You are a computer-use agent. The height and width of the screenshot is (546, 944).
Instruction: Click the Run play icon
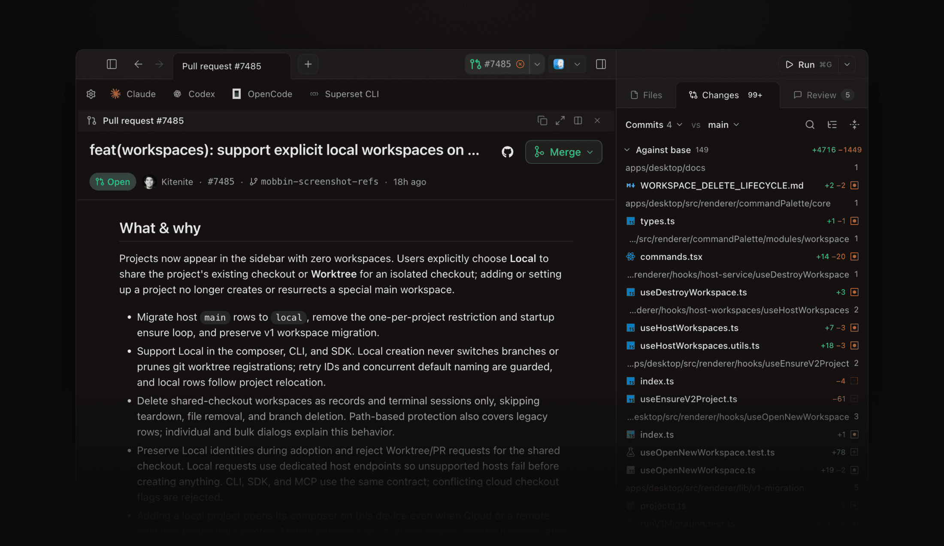789,64
